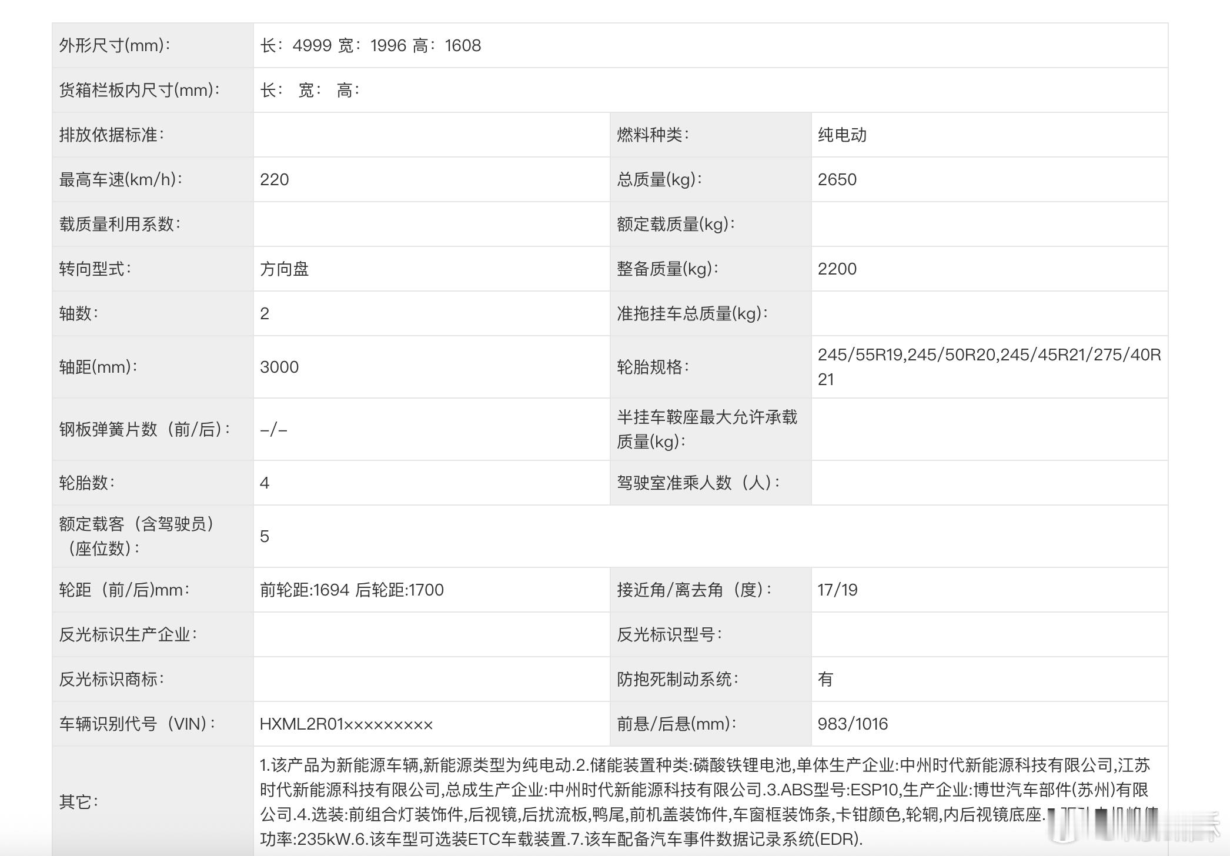Click the top speed value 220
1230x856 pixels.
274,179
